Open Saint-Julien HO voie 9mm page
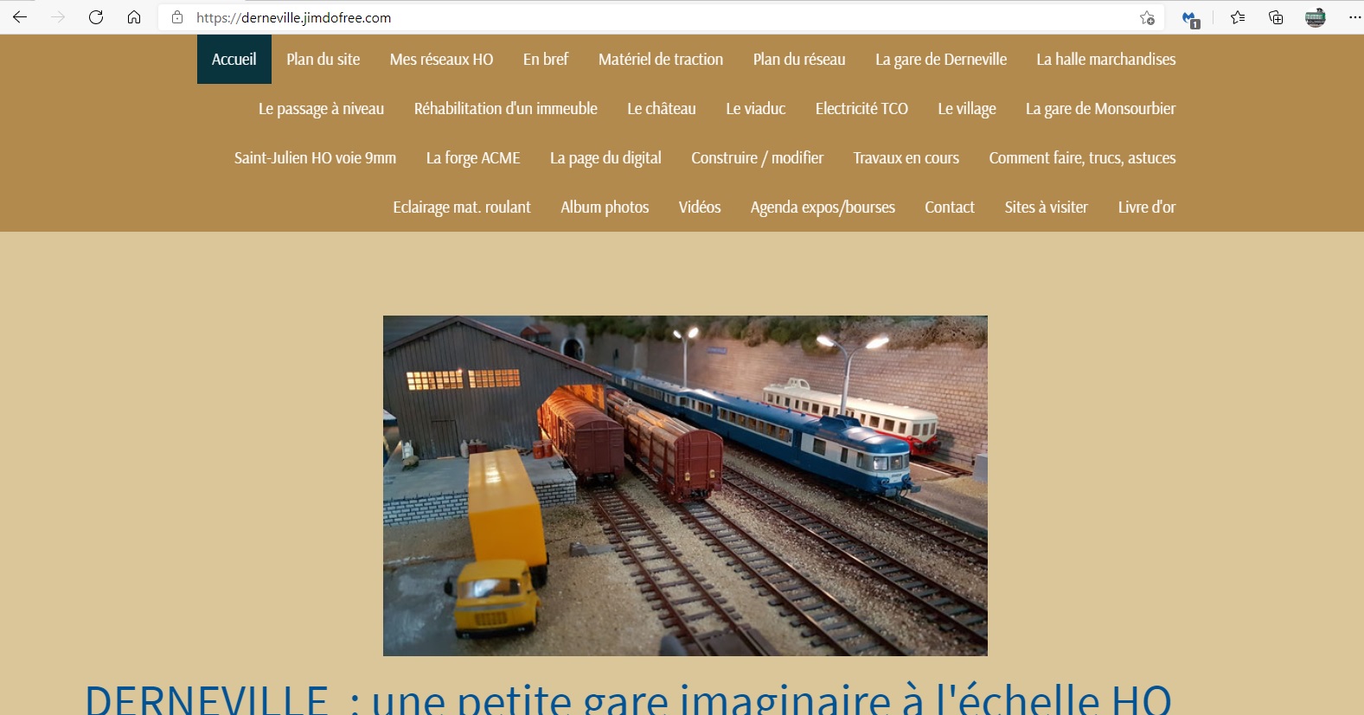 tap(315, 157)
